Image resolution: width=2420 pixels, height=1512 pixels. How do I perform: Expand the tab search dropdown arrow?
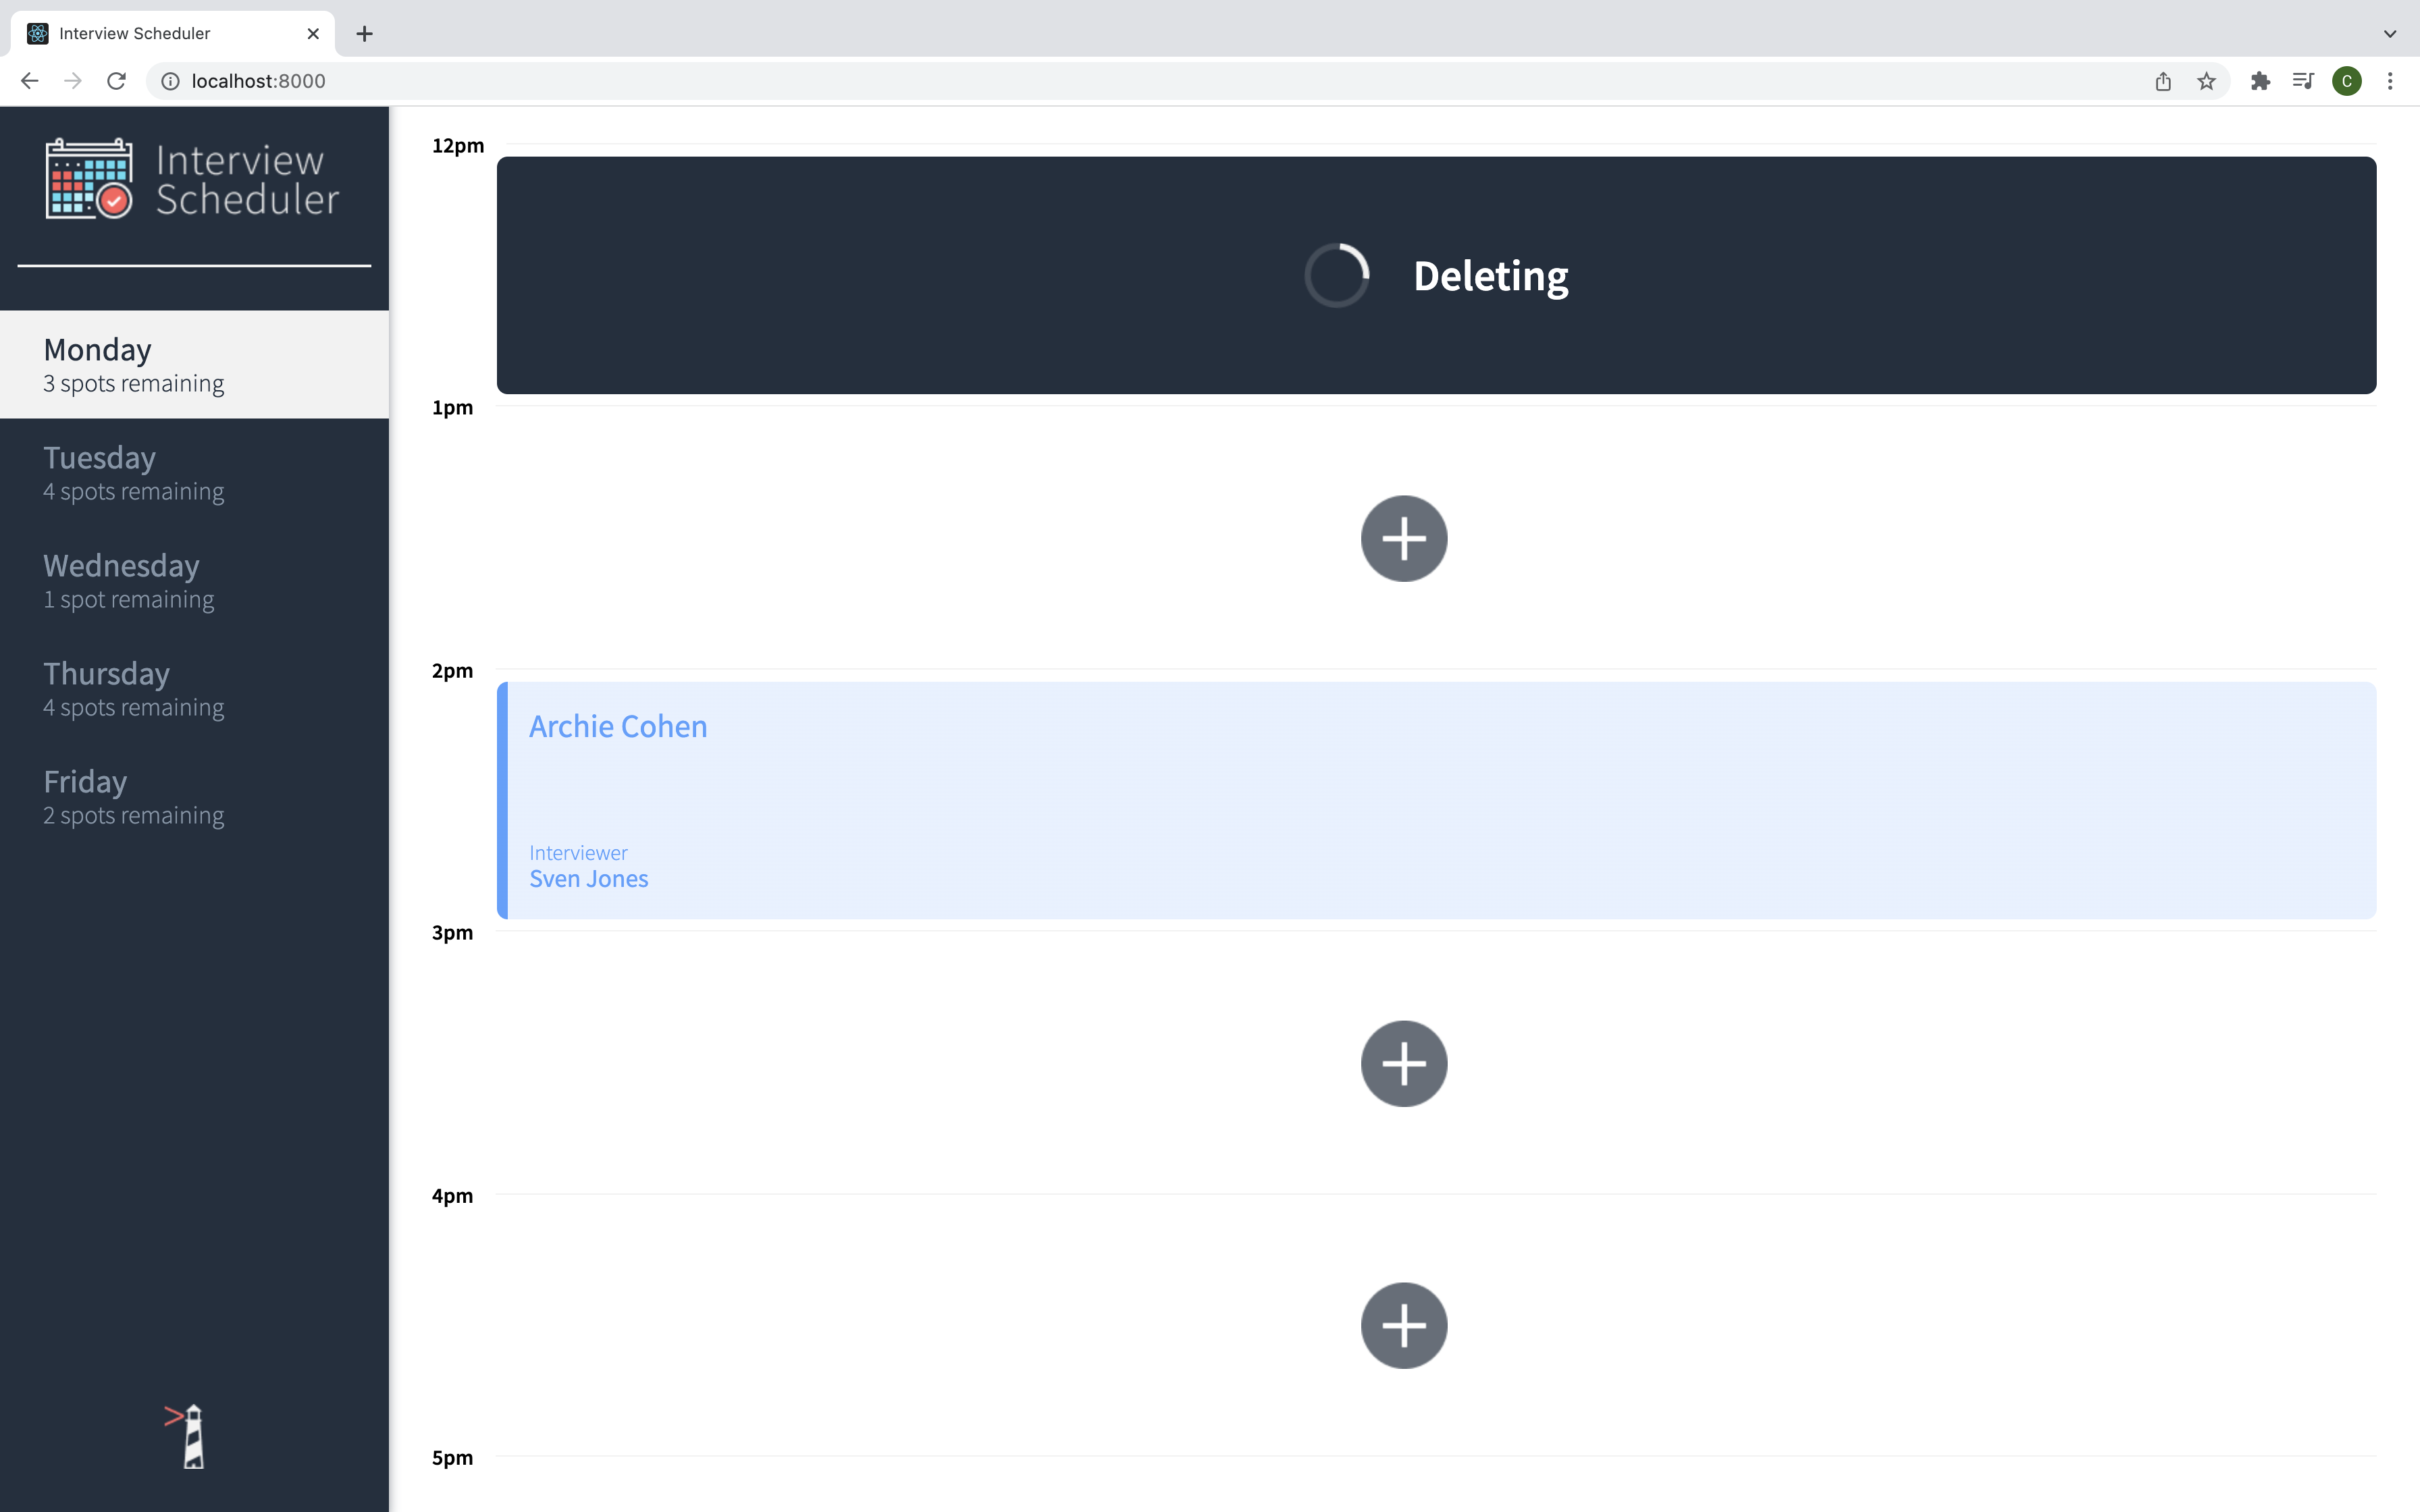click(x=2390, y=34)
